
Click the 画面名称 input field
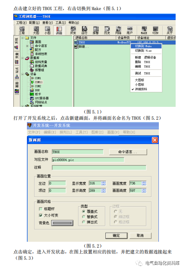[78, 152]
